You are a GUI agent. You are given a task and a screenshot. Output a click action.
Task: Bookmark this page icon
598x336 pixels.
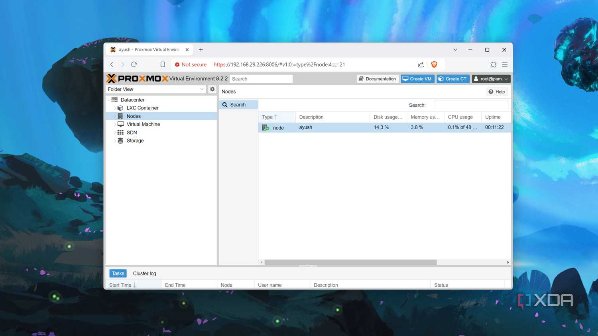coord(163,64)
